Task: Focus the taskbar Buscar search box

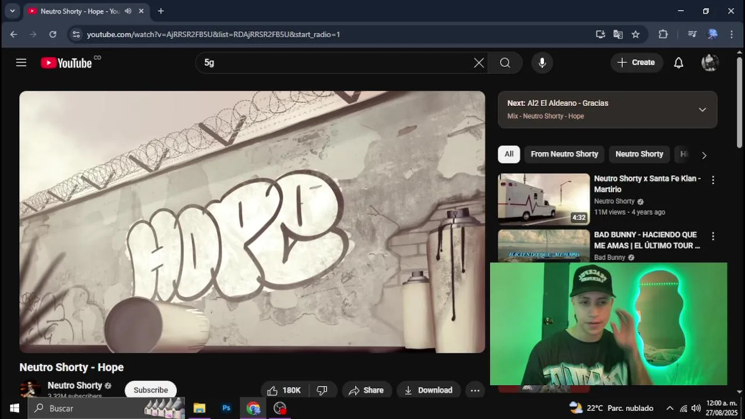Action: pyautogui.click(x=107, y=408)
